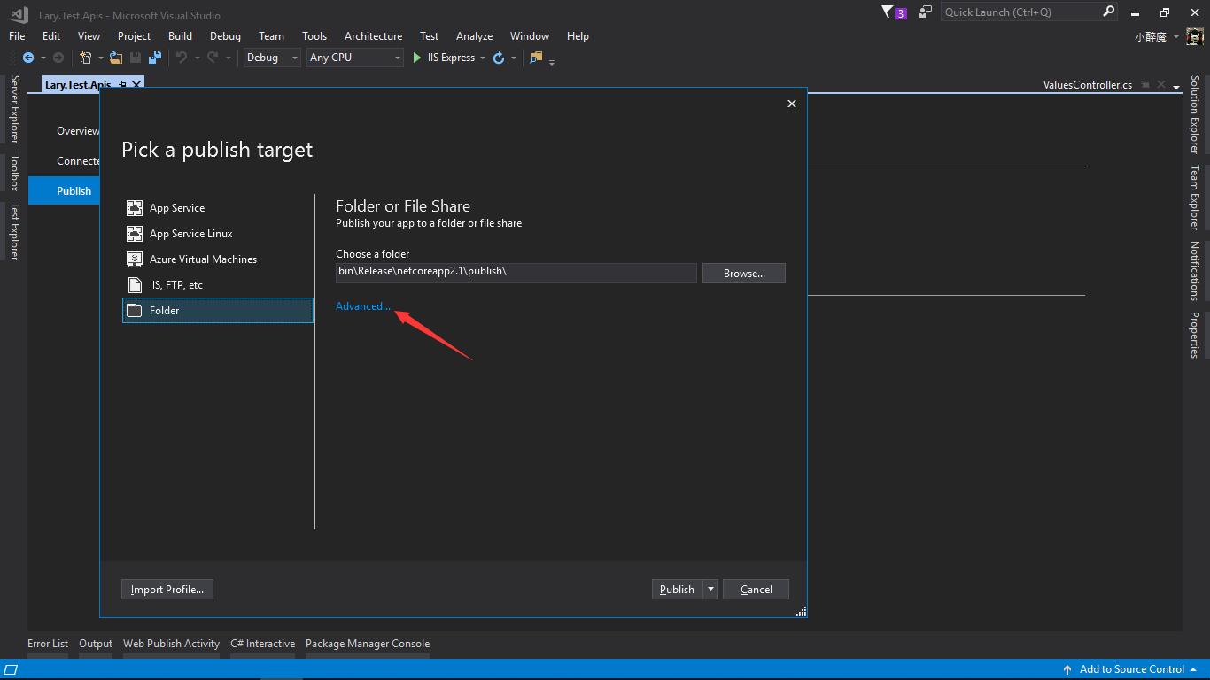Open the Edit menu
1210x680 pixels.
51,36
